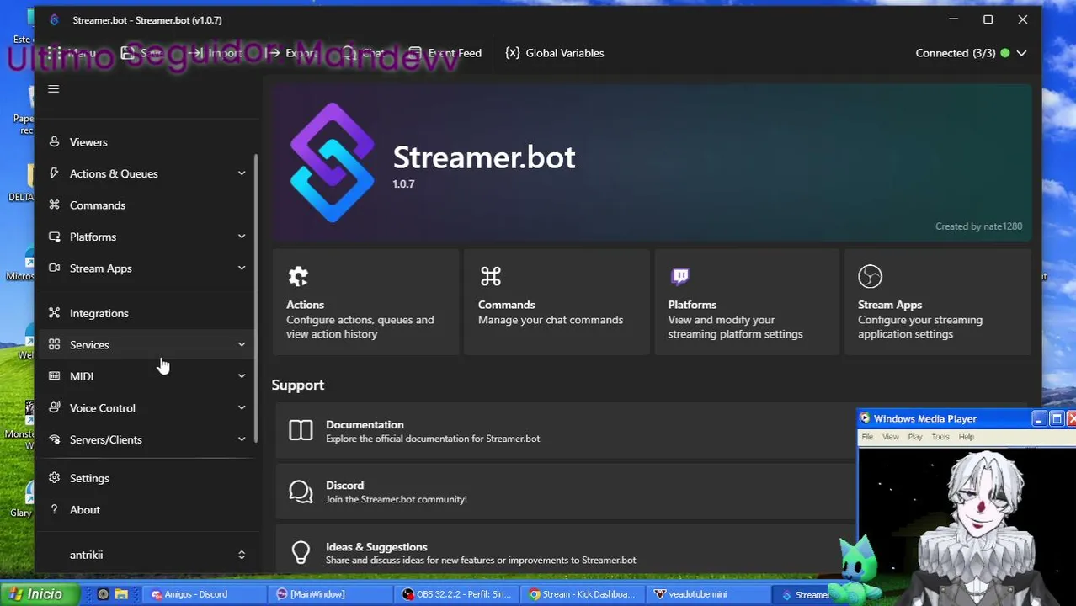Open Chat from top toolbar
This screenshot has height=606, width=1076.
[x=365, y=53]
